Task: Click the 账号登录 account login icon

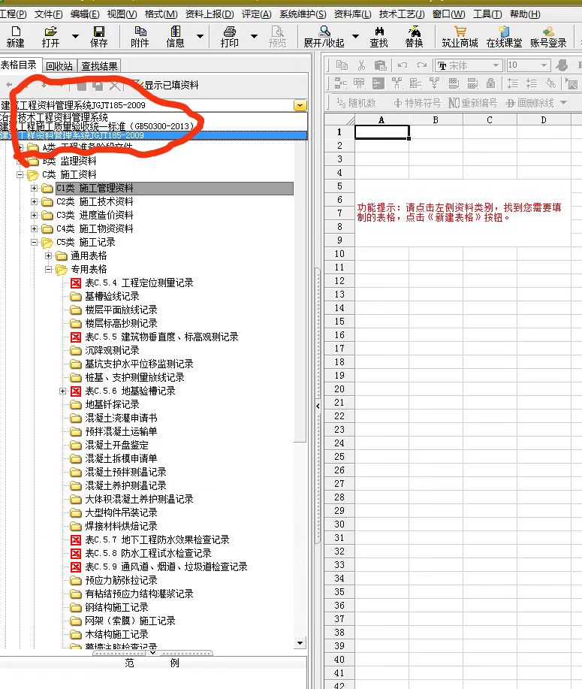Action: (x=548, y=37)
